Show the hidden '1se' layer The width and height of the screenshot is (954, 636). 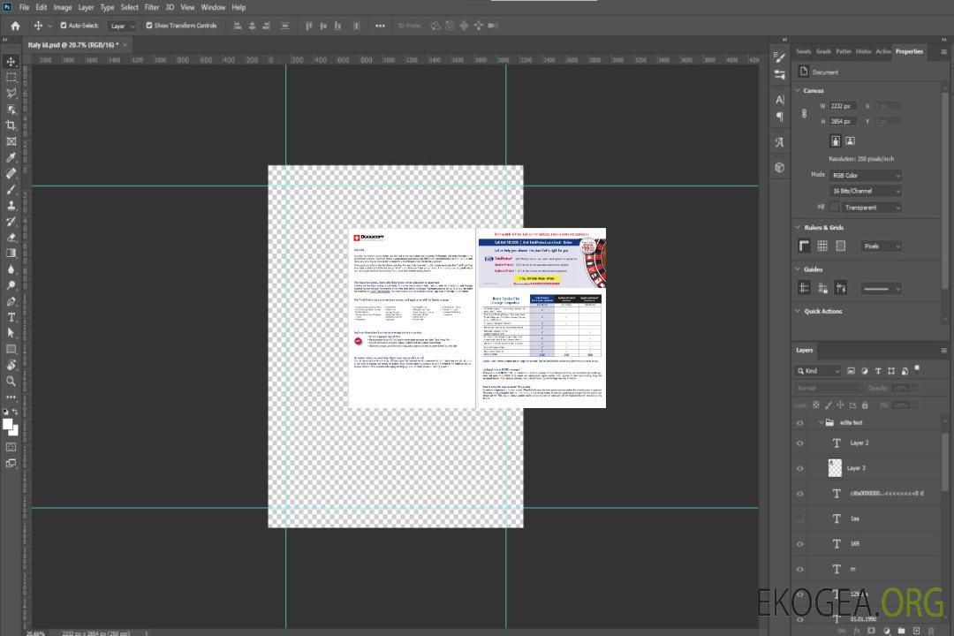(x=800, y=519)
